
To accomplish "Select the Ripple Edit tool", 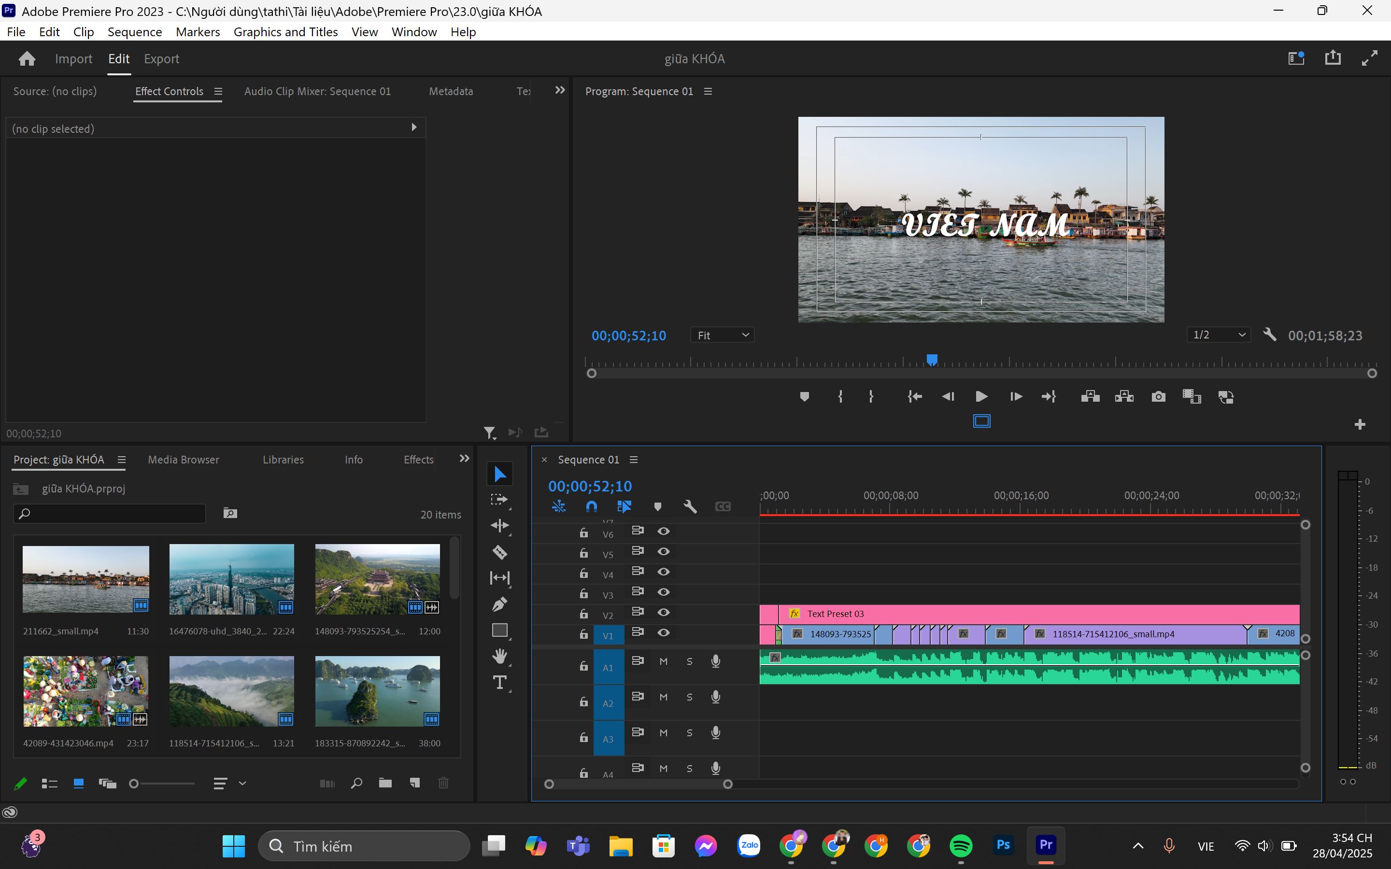I will coord(499,525).
